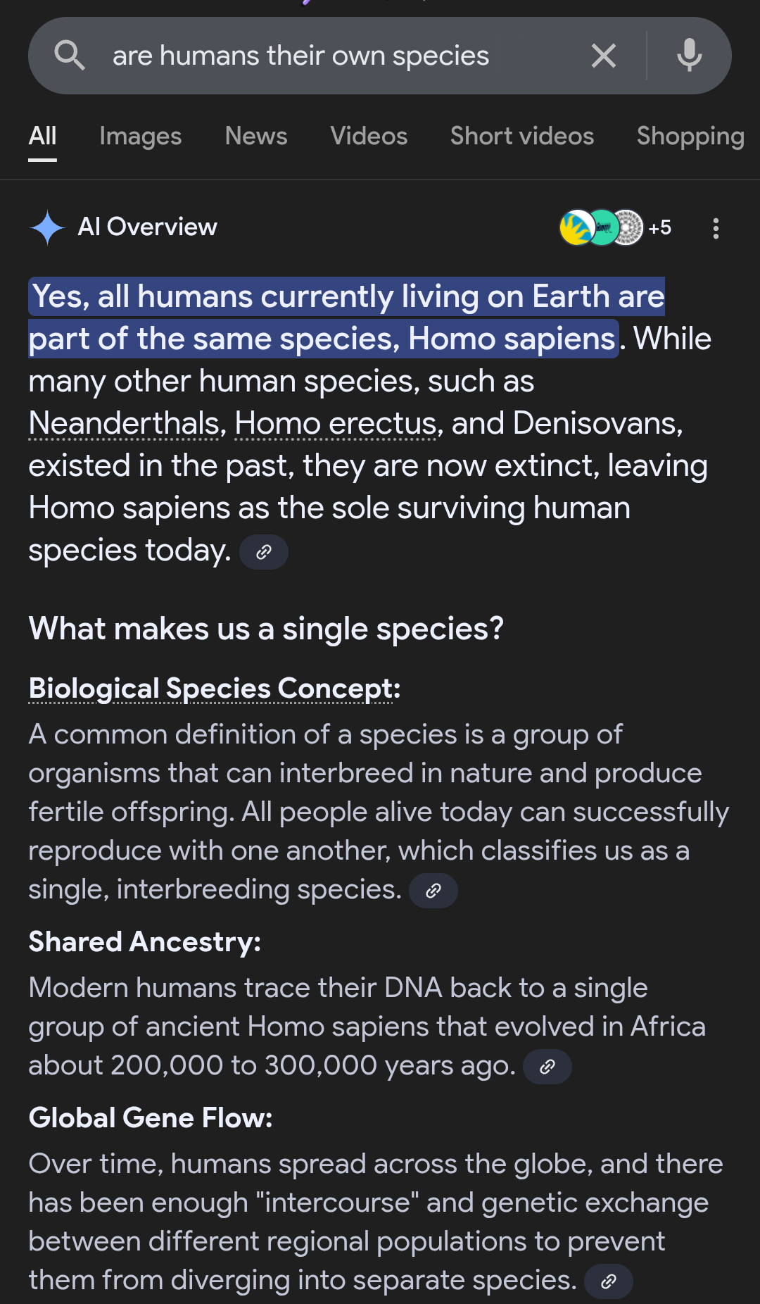
Task: Open the +5 source icons cluster
Action: pos(616,227)
